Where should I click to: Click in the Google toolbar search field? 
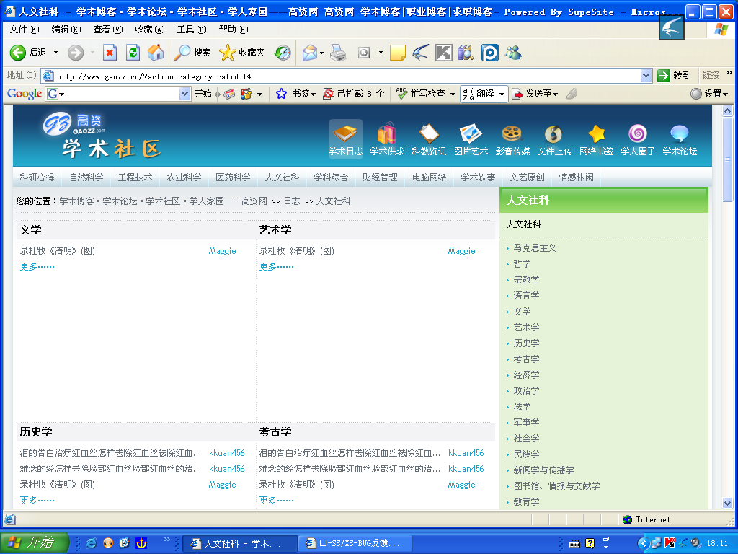point(118,94)
